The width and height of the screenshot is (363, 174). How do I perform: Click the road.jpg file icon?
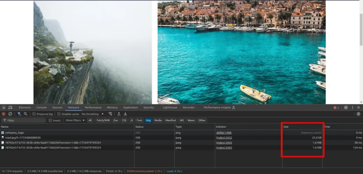(2, 138)
